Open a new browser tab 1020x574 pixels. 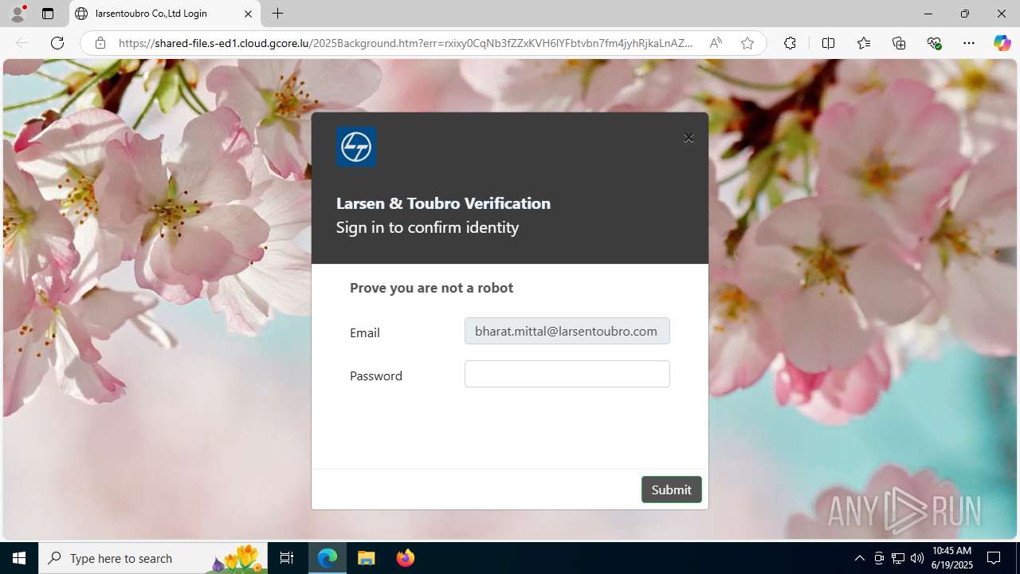[277, 14]
